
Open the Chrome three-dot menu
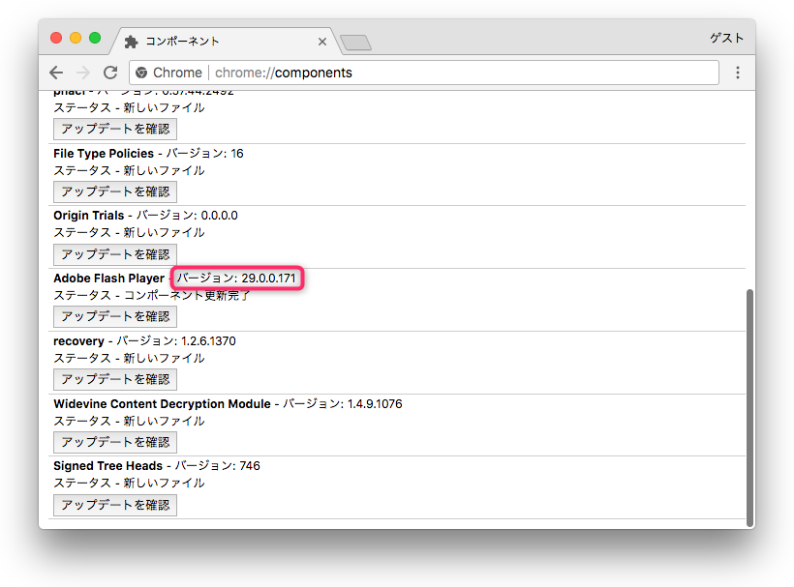[738, 73]
